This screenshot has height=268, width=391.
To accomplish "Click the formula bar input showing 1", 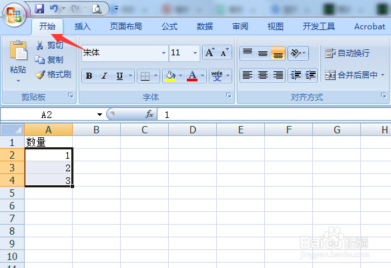I will [x=274, y=115].
